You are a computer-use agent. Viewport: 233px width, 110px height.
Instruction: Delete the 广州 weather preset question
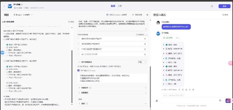[145, 49]
